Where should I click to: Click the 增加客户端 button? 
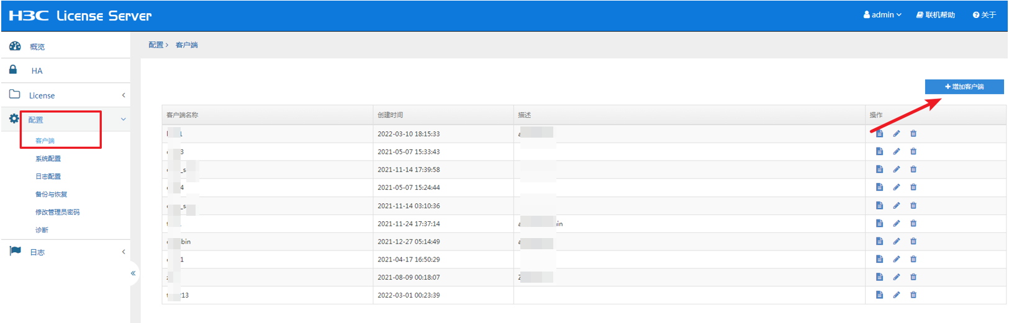coord(964,87)
